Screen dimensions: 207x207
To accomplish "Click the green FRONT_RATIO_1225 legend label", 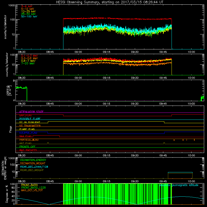I will click(33, 188).
